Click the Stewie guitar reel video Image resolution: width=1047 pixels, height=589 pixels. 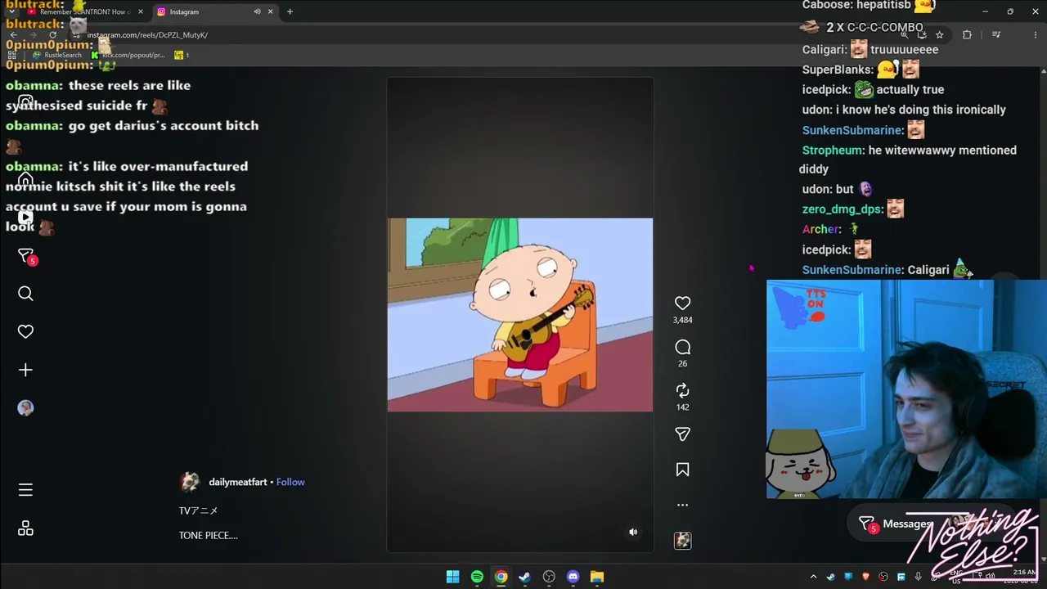[x=520, y=315]
